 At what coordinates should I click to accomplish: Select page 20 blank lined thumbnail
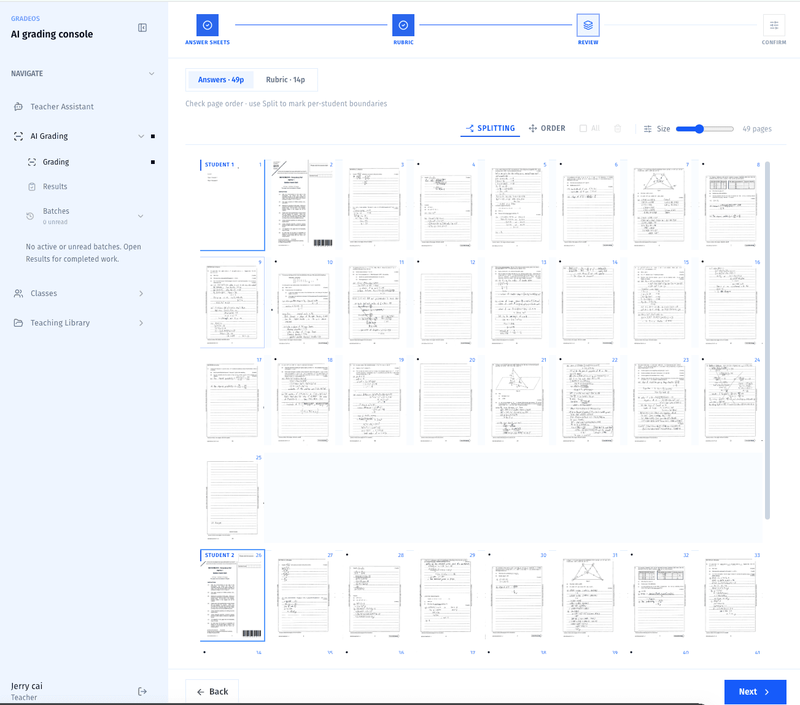point(446,400)
